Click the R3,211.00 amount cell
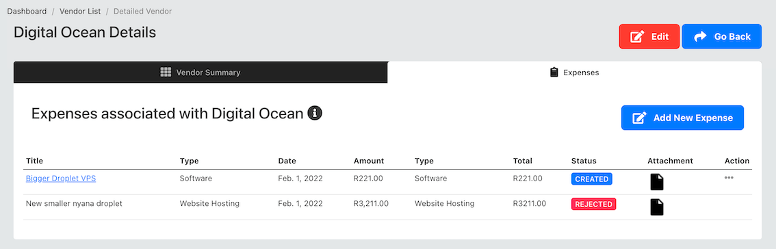This screenshot has width=776, height=249. pyautogui.click(x=371, y=203)
